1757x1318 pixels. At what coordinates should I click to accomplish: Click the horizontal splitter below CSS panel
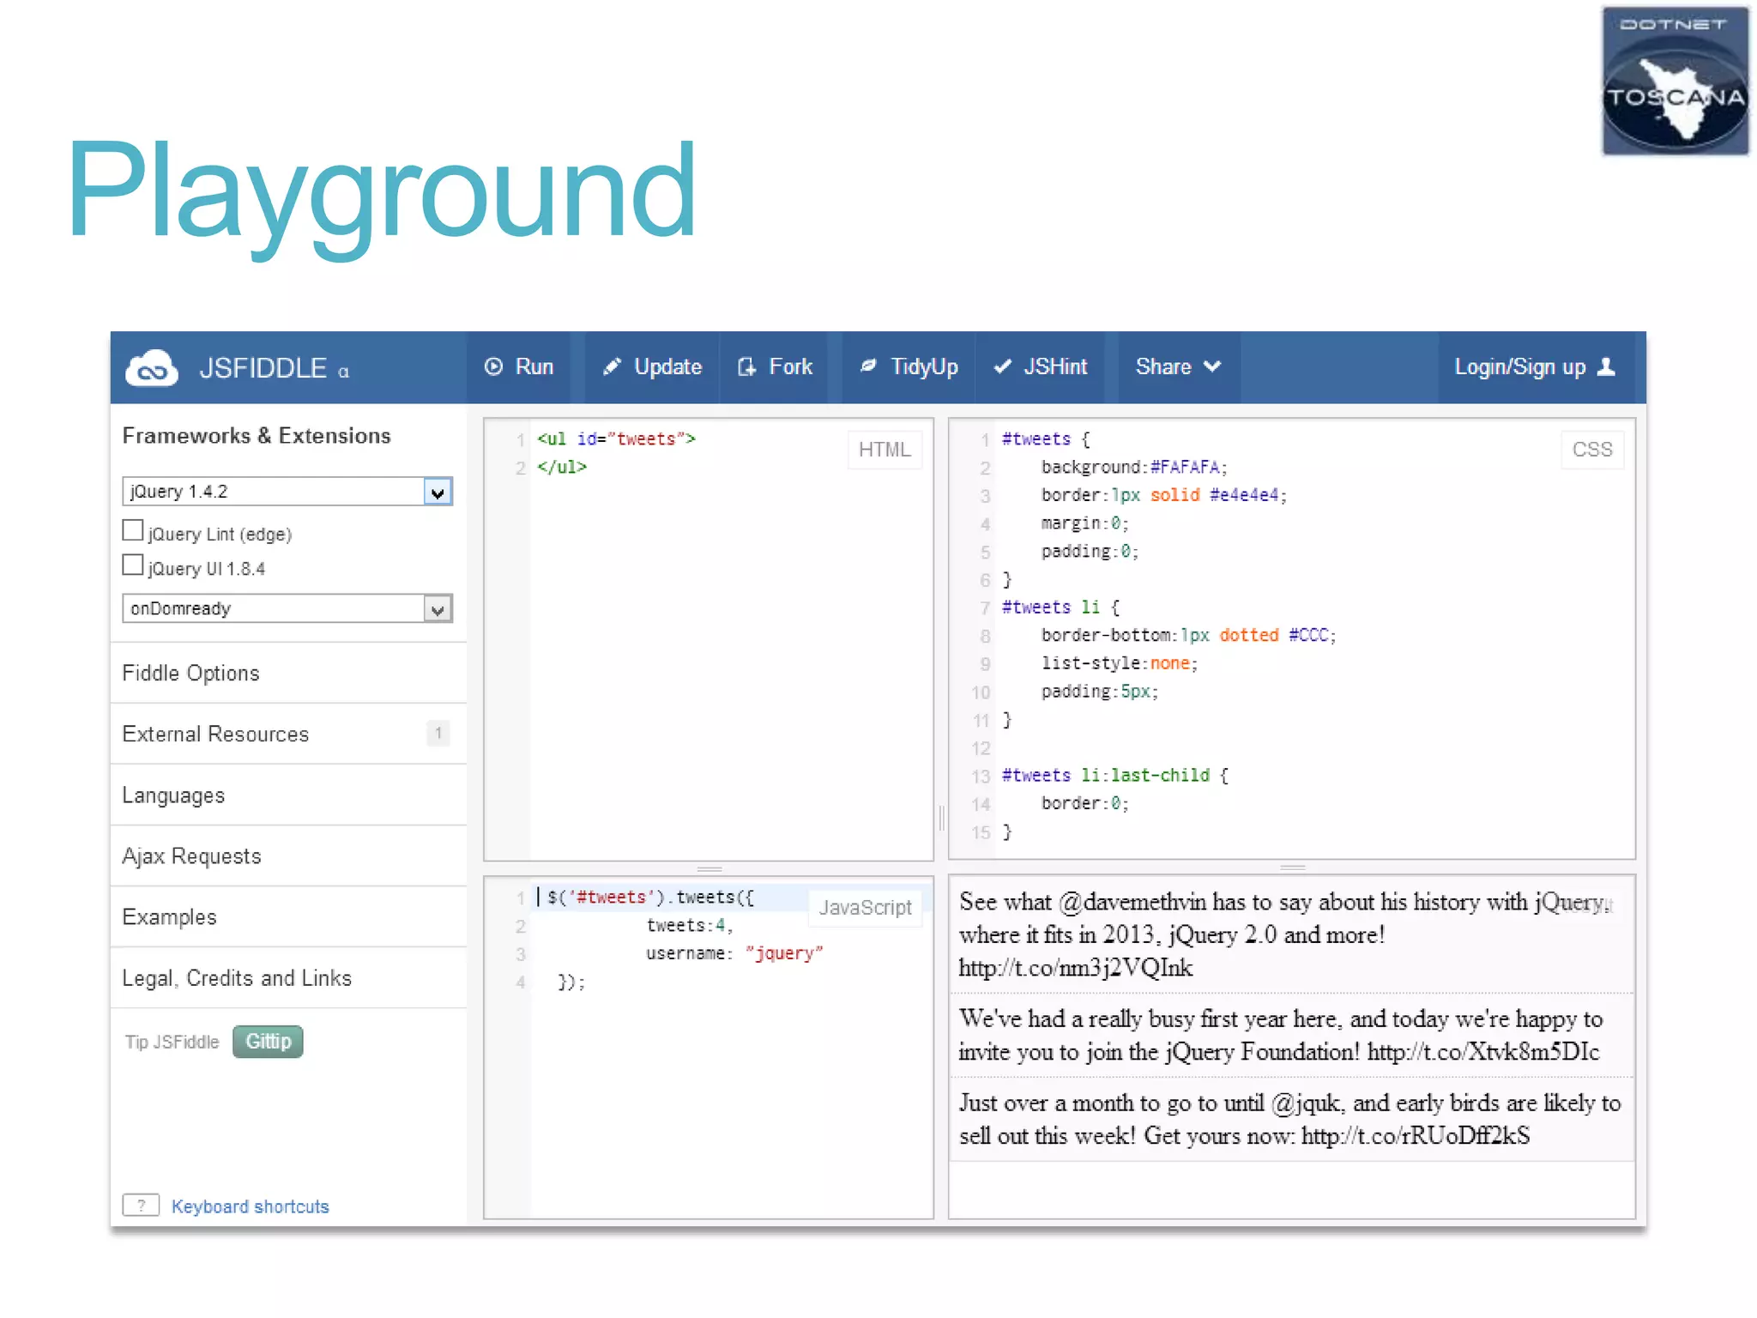[1292, 868]
